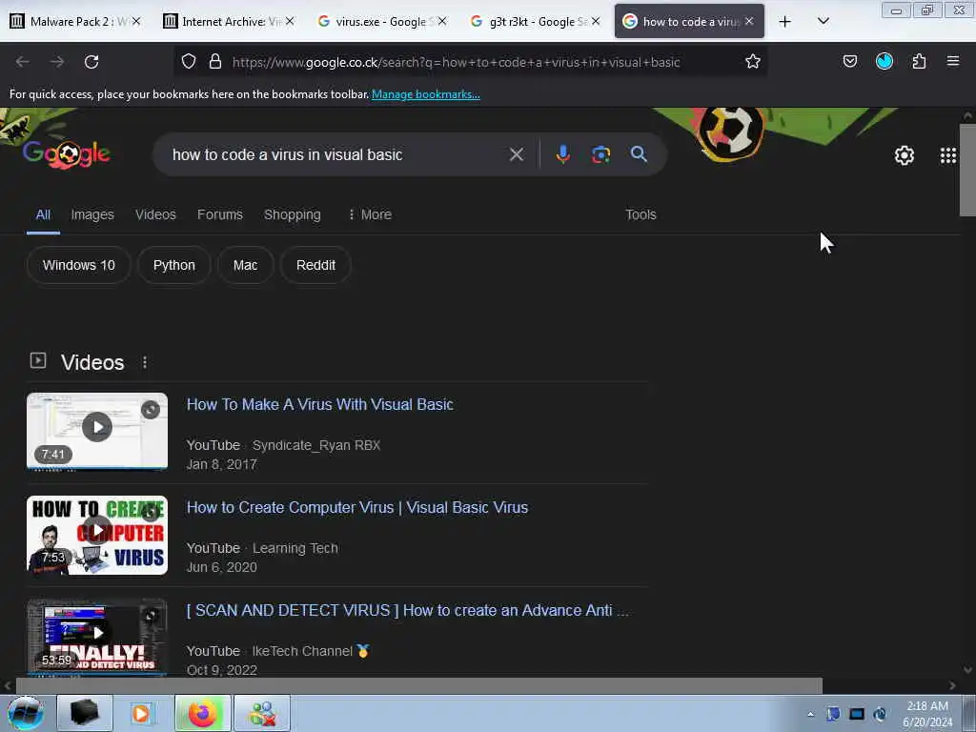Close the how to code a virus tab
The image size is (976, 732).
[749, 21]
